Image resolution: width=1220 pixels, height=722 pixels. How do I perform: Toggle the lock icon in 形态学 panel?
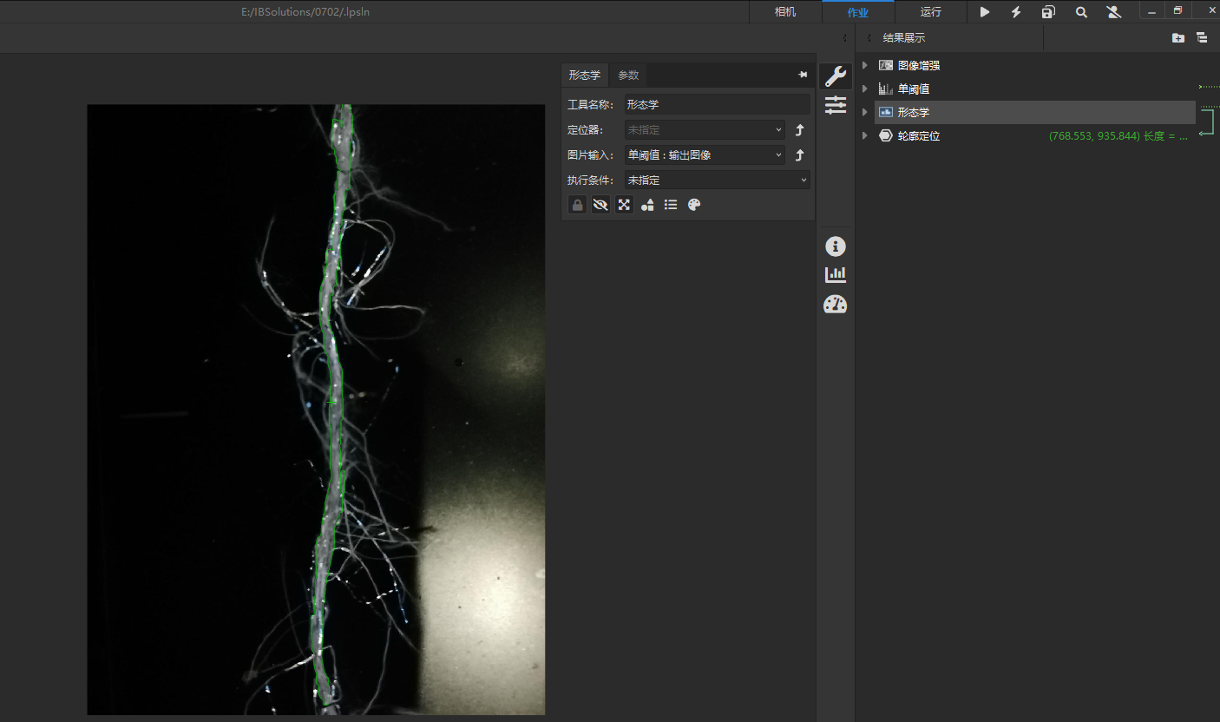point(577,204)
